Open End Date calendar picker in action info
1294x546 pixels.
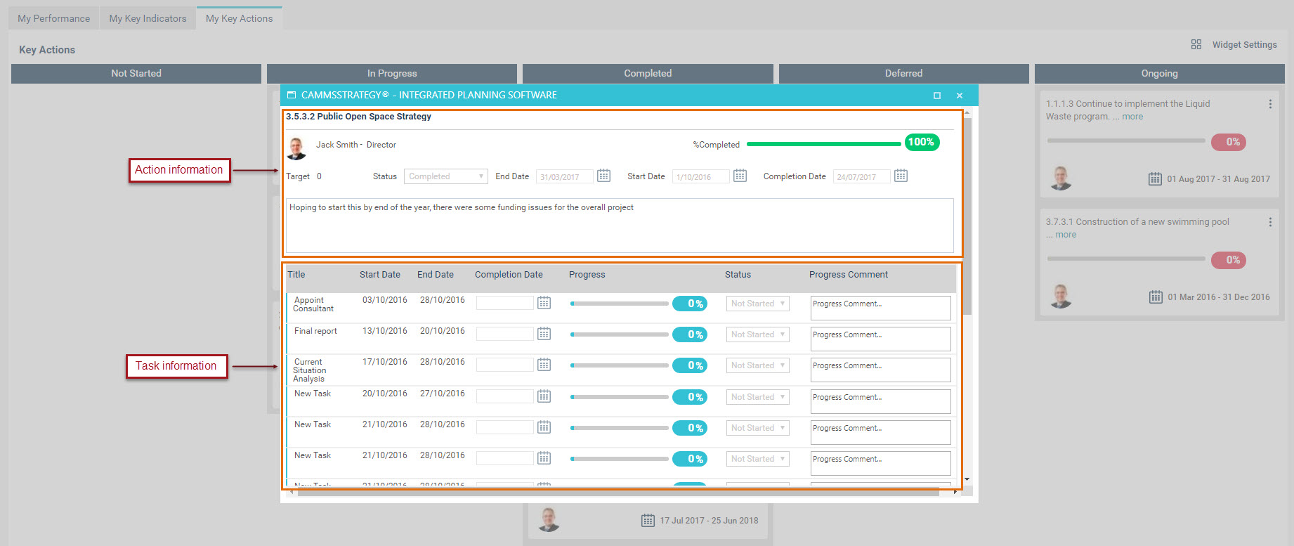point(603,176)
